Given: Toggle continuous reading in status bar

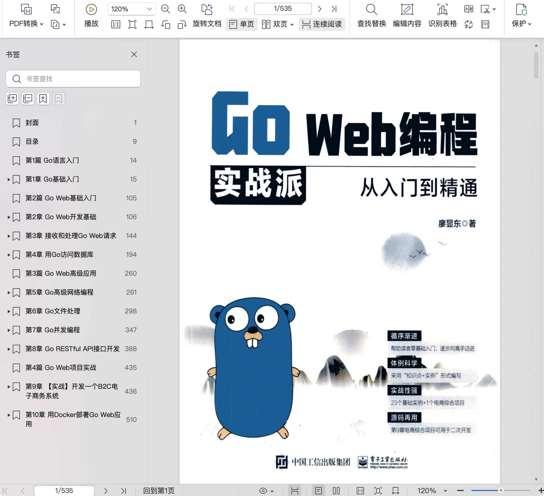Looking at the screenshot, I should tap(295, 491).
